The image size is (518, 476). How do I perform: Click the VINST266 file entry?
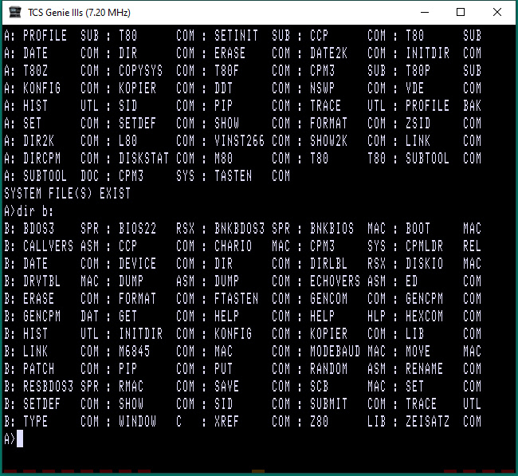pyautogui.click(x=237, y=140)
